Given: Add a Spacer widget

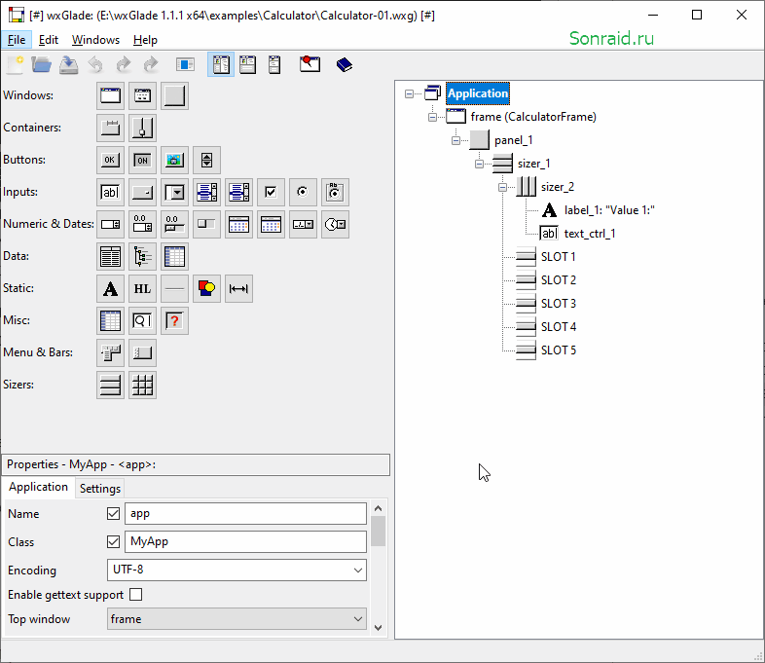Looking at the screenshot, I should (238, 289).
